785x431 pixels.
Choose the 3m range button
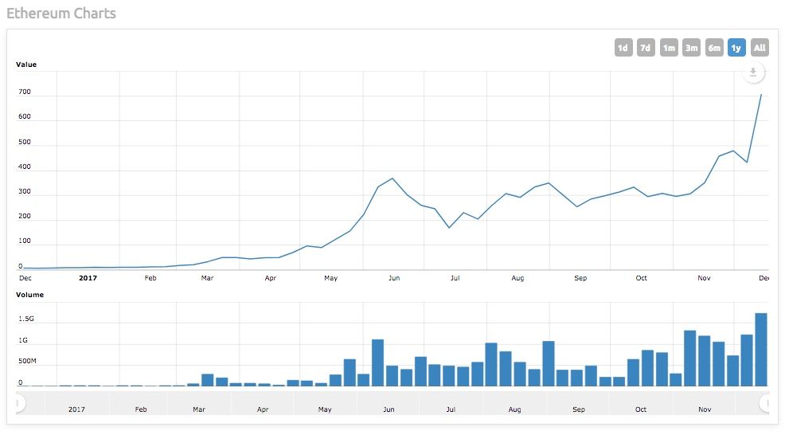coord(691,48)
